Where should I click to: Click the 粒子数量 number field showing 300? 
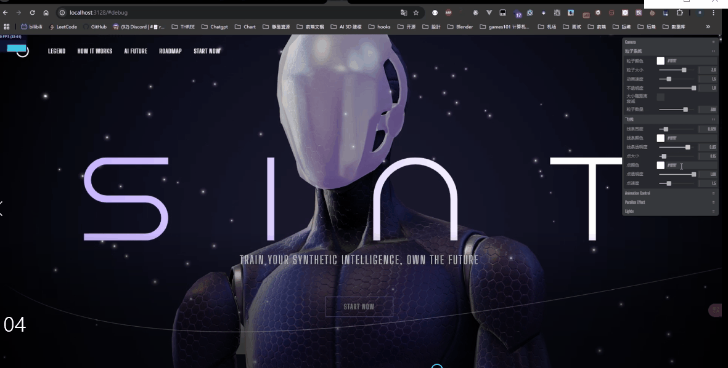click(x=708, y=110)
